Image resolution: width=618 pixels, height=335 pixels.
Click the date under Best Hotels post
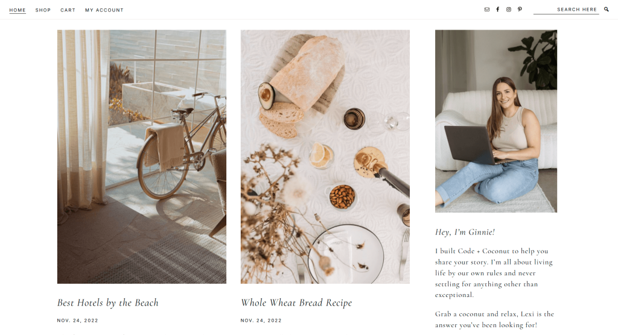tap(77, 321)
